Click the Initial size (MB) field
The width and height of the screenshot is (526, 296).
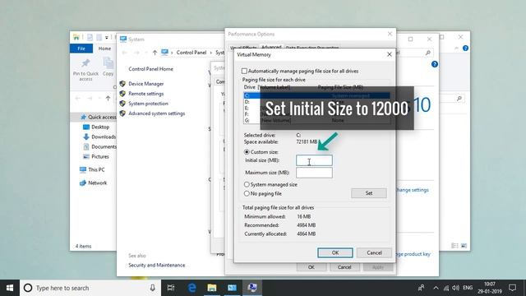(314, 160)
